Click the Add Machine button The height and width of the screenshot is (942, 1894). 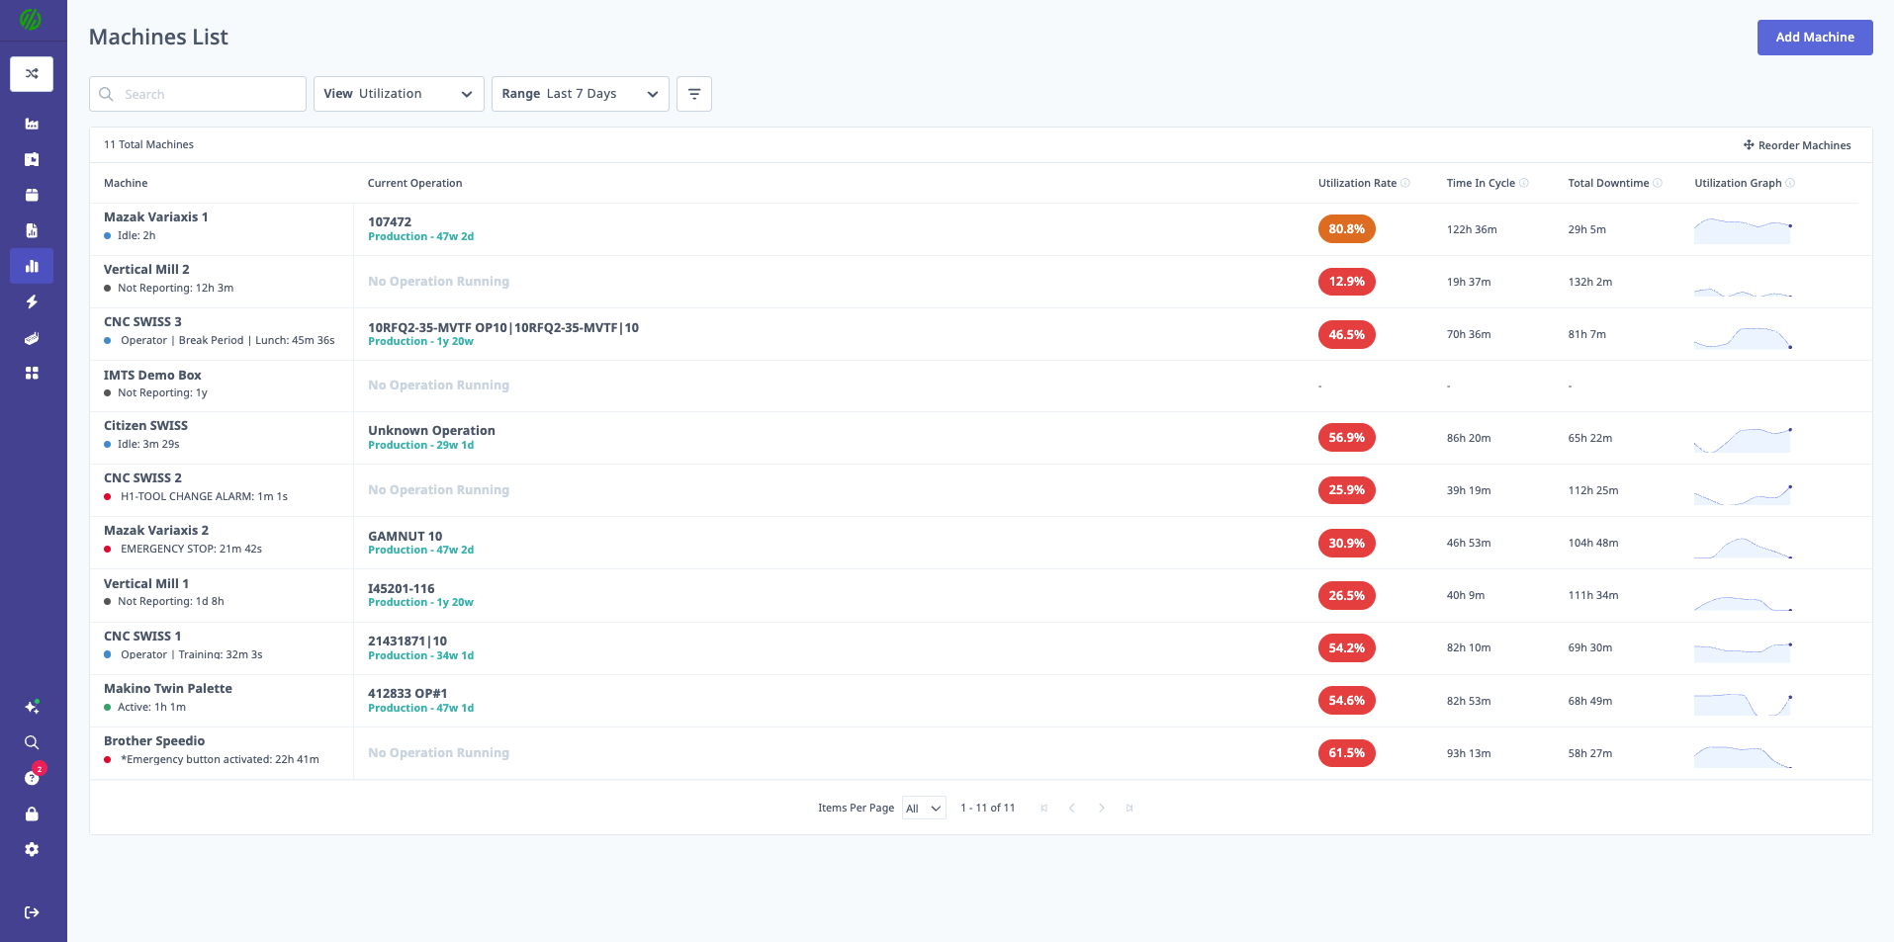click(1814, 37)
